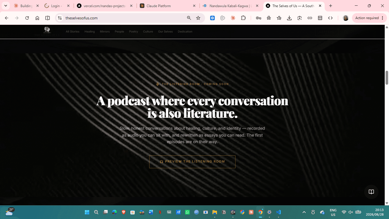Click the incognito-style spy icon in toolbar
389x219 pixels.
(269, 18)
